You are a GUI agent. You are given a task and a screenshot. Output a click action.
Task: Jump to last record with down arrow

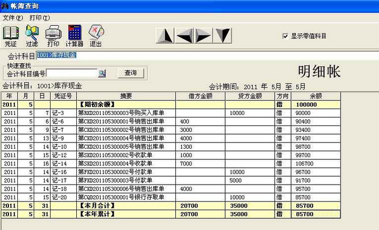[223, 35]
